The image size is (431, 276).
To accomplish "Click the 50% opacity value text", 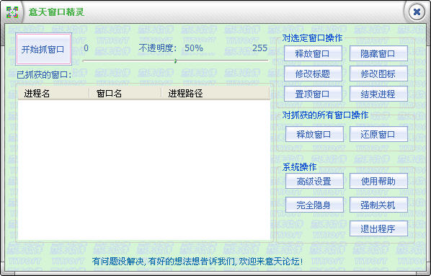I will point(194,48).
